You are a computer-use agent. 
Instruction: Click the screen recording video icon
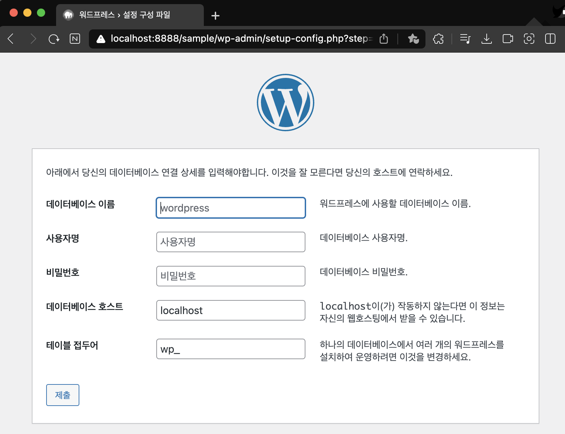click(x=508, y=39)
